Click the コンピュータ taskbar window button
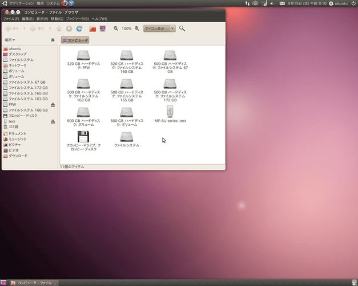This screenshot has width=358, height=286. pyautogui.click(x=34, y=283)
